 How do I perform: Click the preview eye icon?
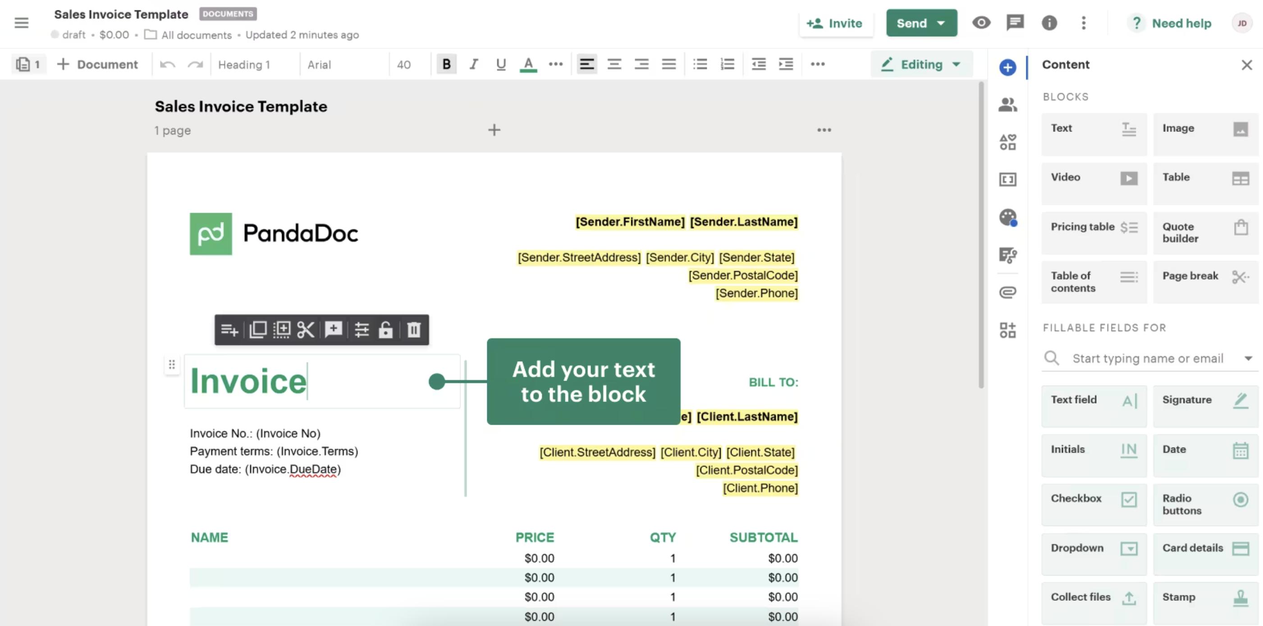(981, 23)
